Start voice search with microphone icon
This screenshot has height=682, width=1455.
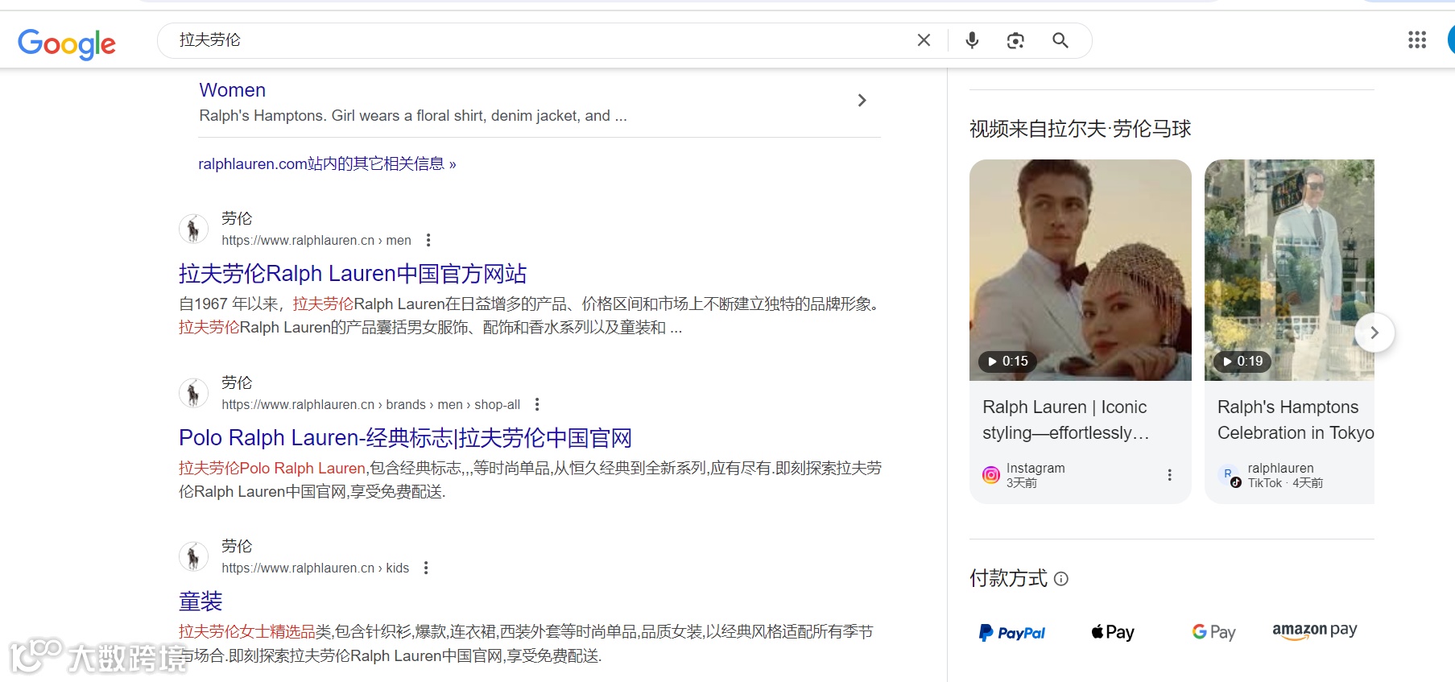pos(972,40)
